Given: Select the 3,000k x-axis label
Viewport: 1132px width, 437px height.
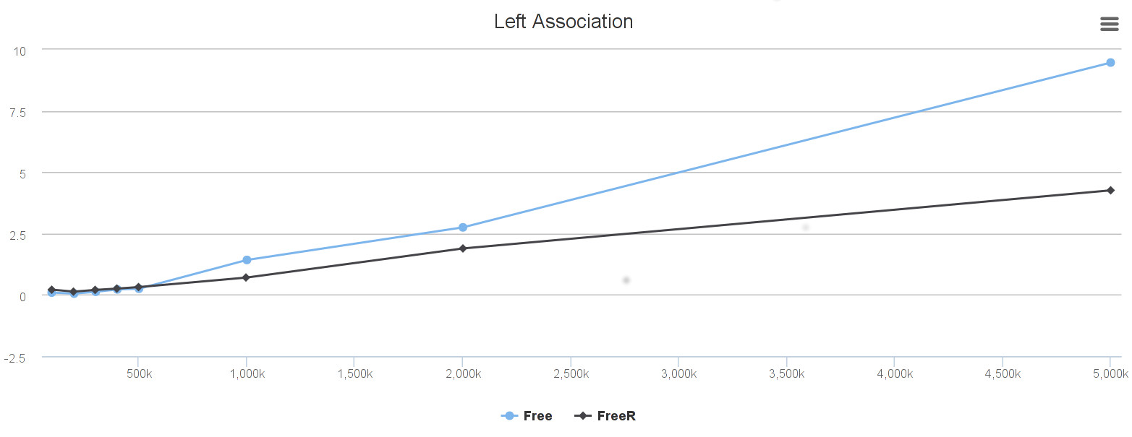Looking at the screenshot, I should tap(678, 373).
